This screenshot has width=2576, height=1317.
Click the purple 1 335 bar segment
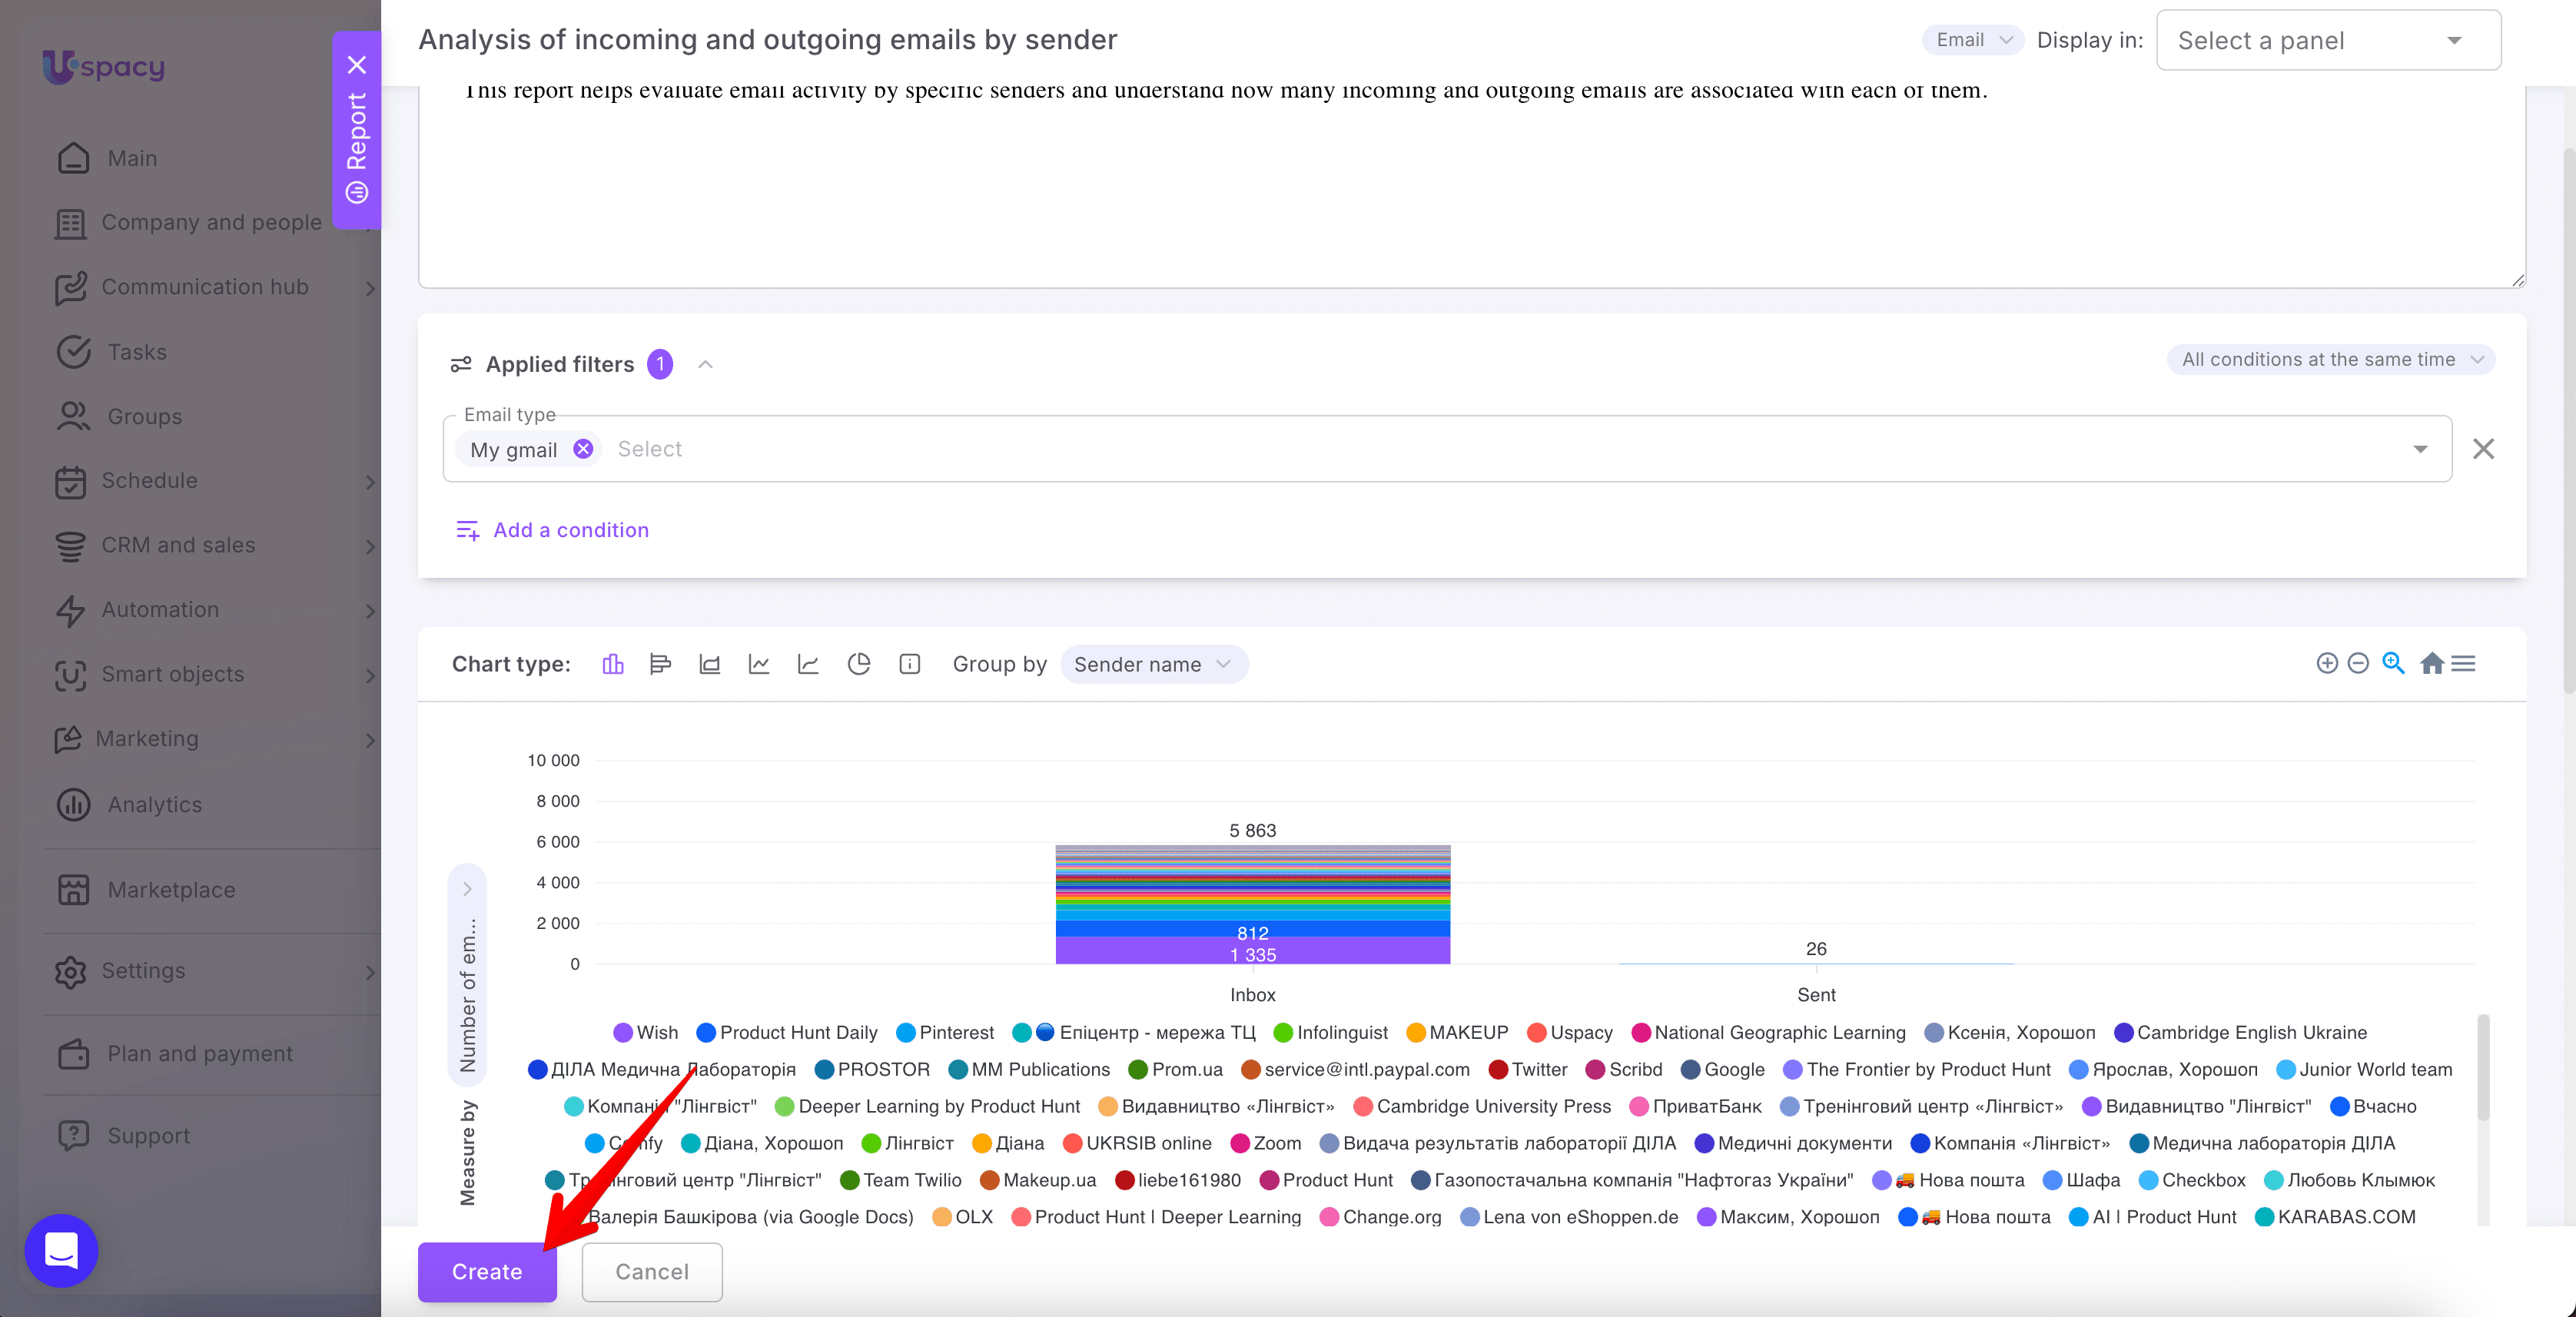point(1252,951)
